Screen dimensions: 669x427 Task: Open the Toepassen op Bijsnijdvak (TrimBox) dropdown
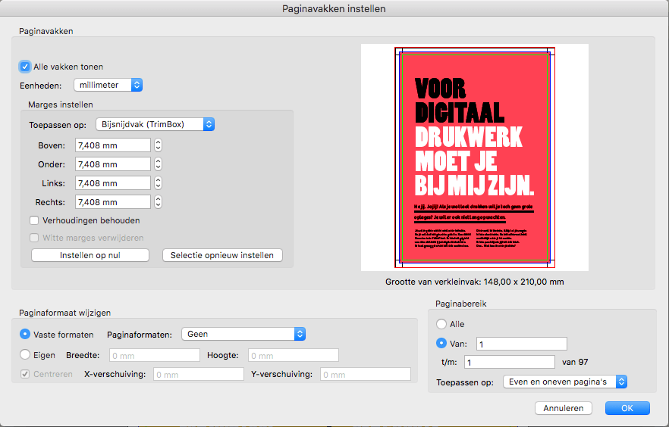tap(155, 124)
